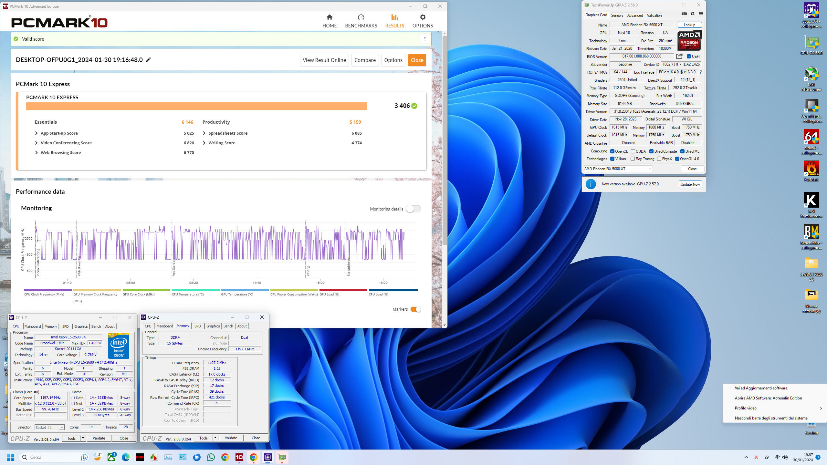Click the Compare button
Viewport: 827px width, 465px height.
[365, 60]
